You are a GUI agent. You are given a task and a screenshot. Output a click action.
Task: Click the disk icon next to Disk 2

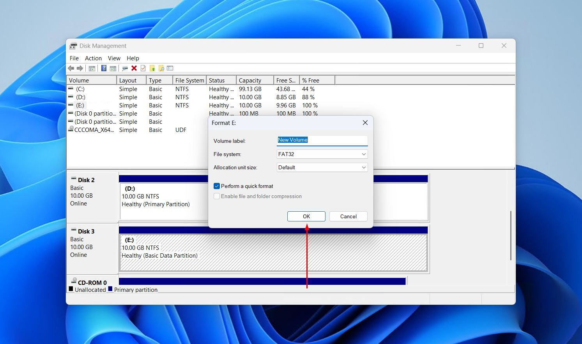coord(73,179)
